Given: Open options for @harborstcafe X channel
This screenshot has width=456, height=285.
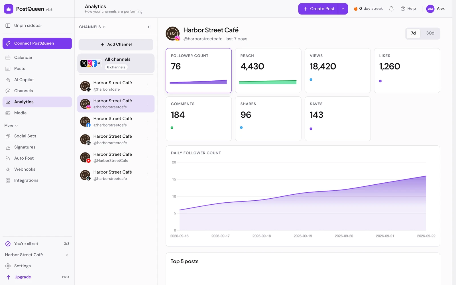Looking at the screenshot, I should [148, 86].
